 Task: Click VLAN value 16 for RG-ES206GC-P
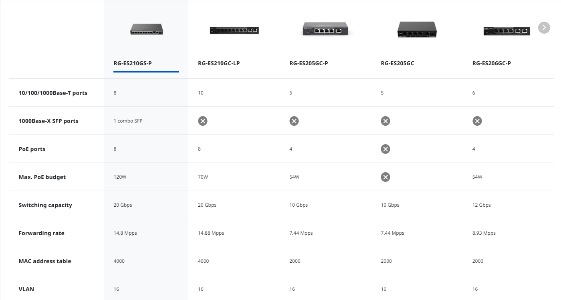click(x=475, y=289)
